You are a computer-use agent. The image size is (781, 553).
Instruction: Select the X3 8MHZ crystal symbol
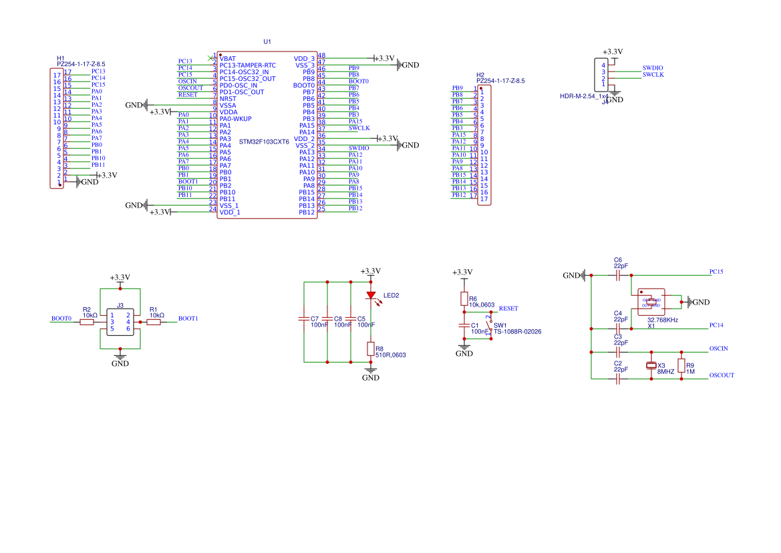pyautogui.click(x=651, y=366)
